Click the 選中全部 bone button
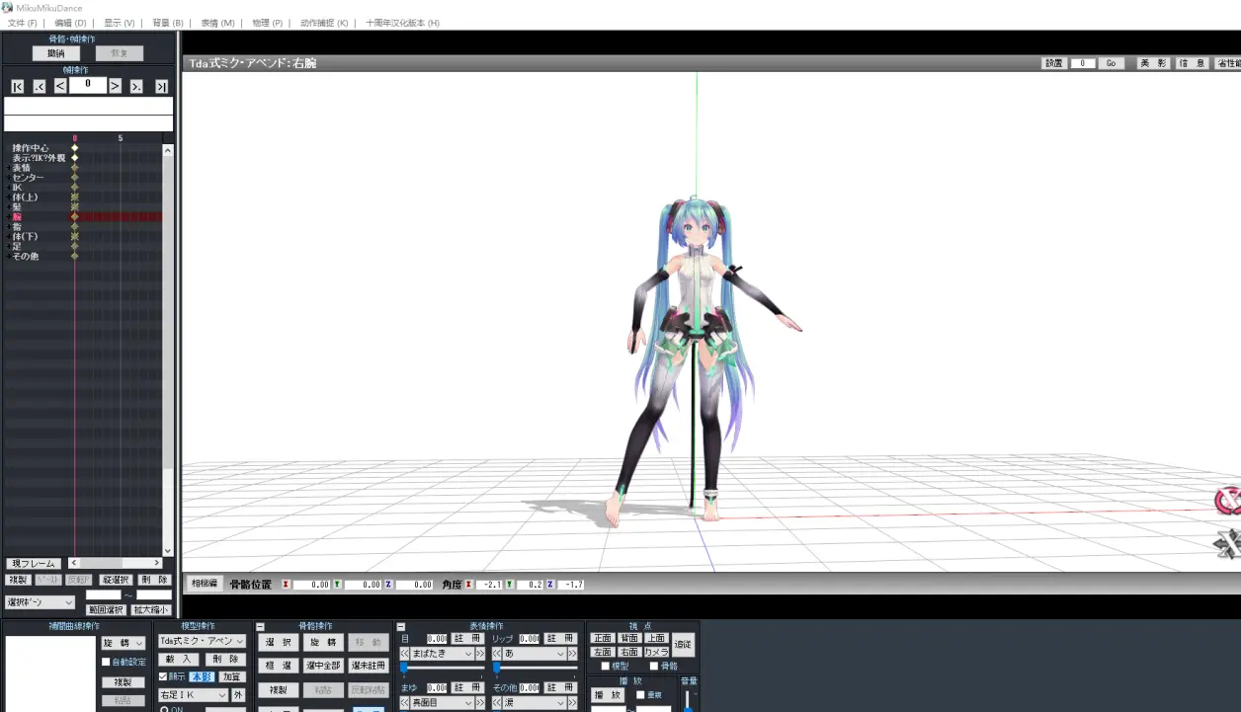Image resolution: width=1241 pixels, height=712 pixels. [323, 666]
